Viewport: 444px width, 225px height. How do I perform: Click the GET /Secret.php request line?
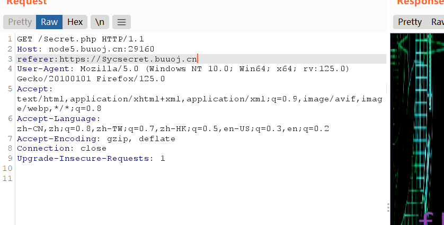pyautogui.click(x=81, y=39)
